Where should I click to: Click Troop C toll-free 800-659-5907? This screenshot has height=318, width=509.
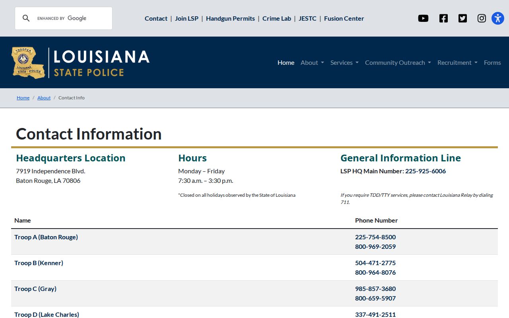tap(375, 299)
